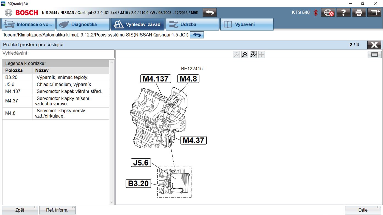This screenshot has height=215, width=383.
Task: Maximize the image view panel
Action: [x=374, y=55]
